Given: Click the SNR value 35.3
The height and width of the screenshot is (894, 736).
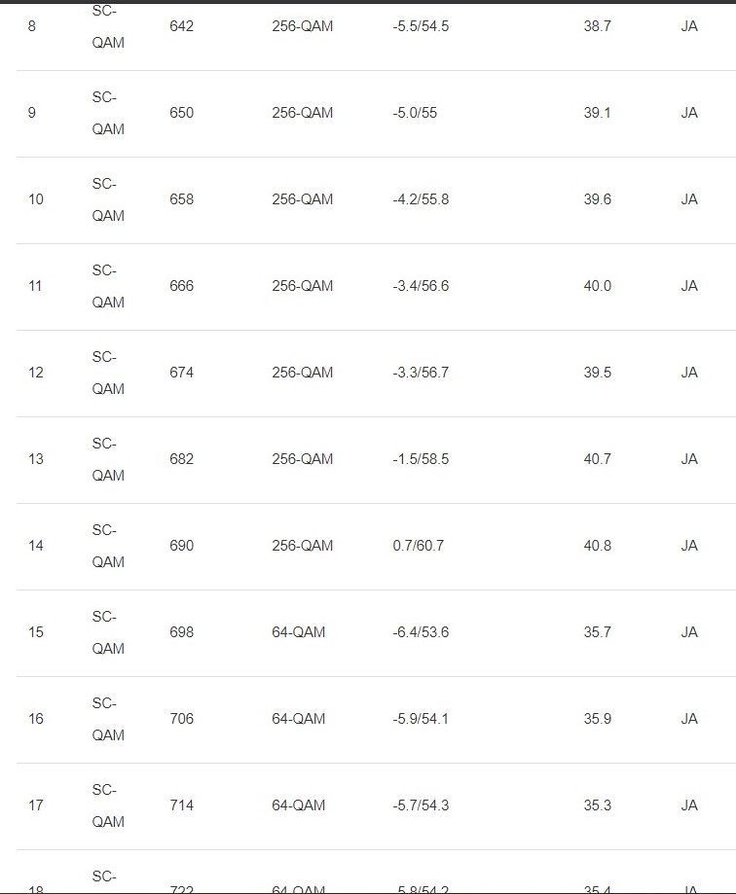Looking at the screenshot, I should (x=597, y=805).
